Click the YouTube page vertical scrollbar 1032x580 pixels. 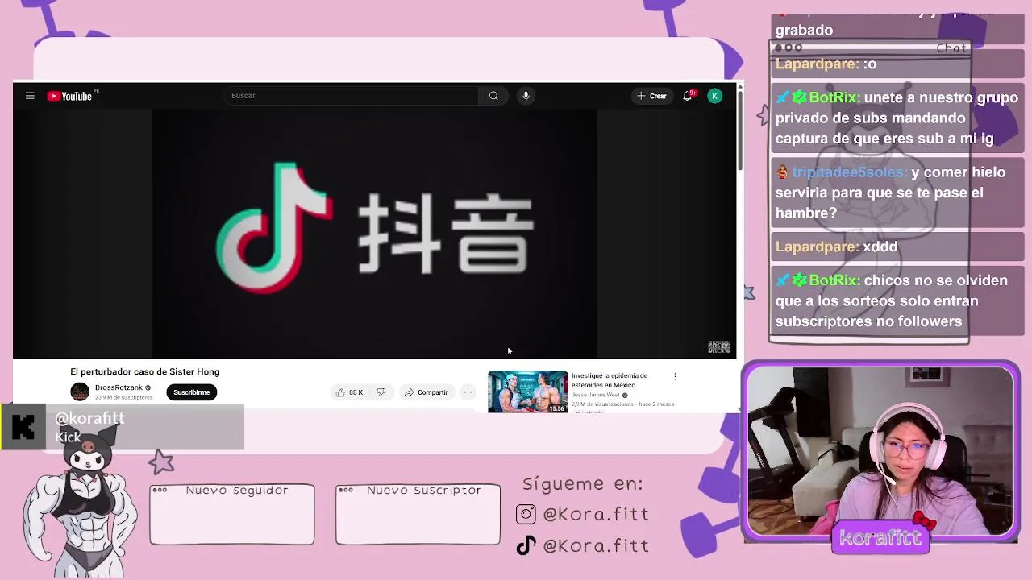pyautogui.click(x=739, y=129)
